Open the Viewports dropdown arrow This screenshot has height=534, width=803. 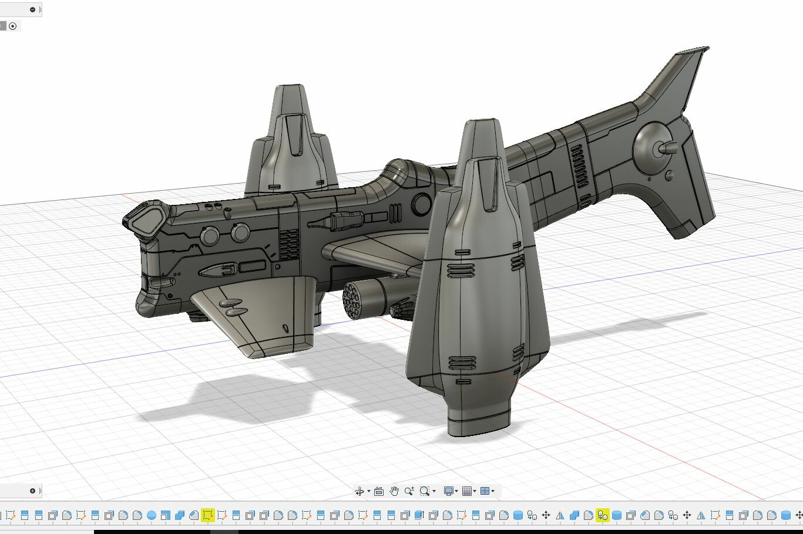point(494,491)
